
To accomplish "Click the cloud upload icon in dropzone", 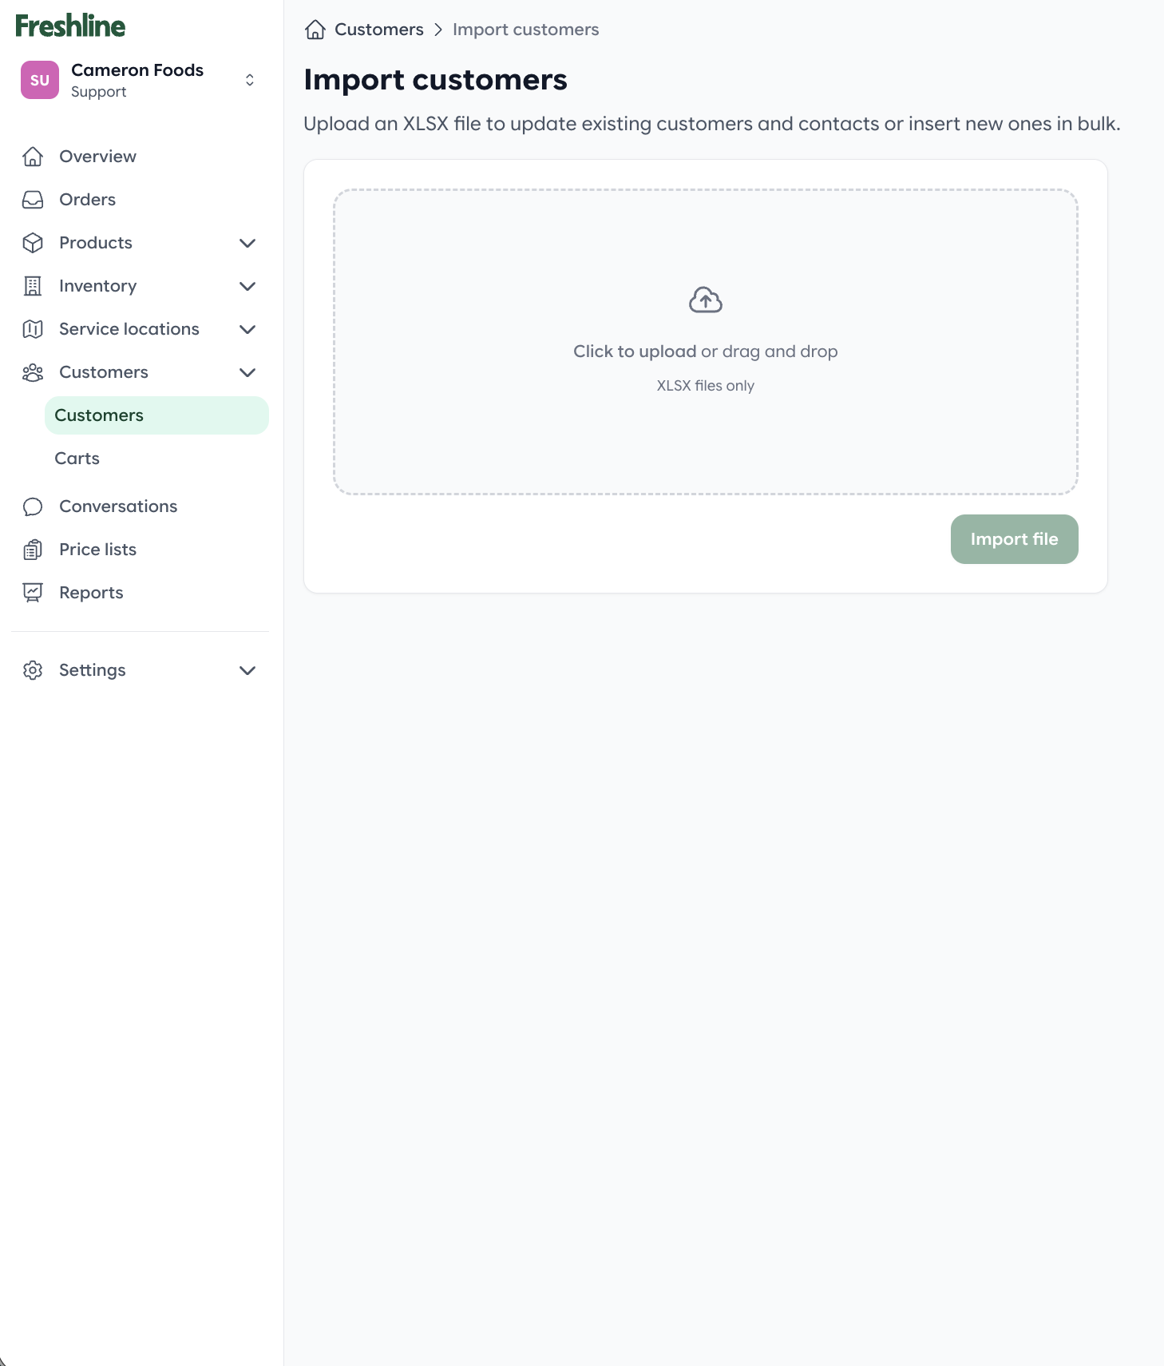I will (705, 300).
